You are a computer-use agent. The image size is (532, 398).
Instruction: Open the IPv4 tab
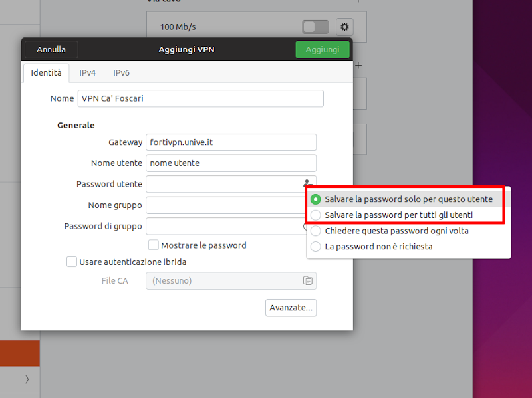pyautogui.click(x=87, y=73)
